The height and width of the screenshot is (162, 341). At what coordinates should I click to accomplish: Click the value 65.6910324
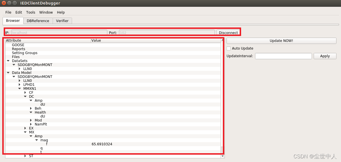tap(102, 144)
